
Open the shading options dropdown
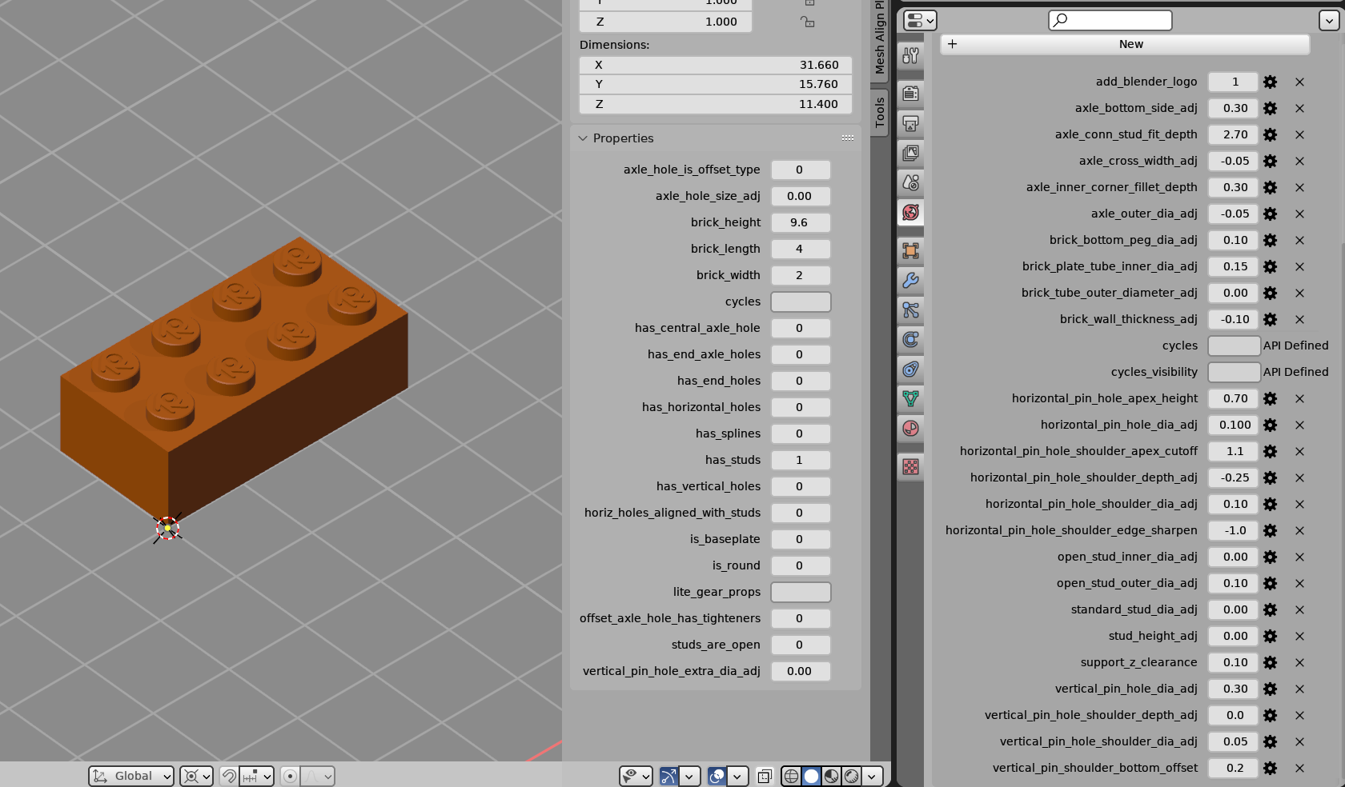[x=873, y=776]
